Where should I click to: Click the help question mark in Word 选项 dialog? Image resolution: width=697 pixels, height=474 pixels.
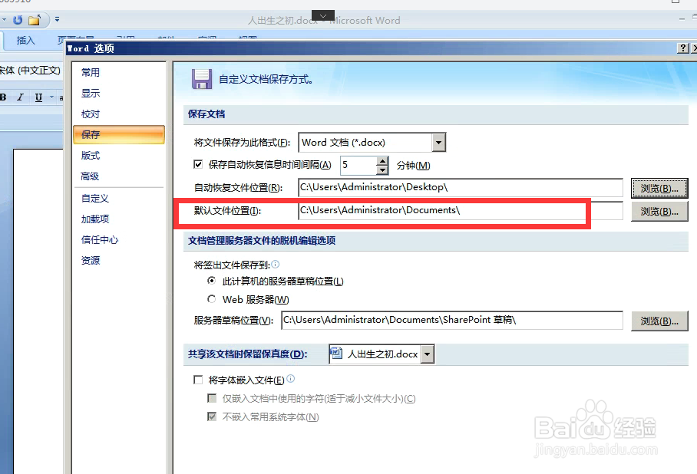coord(682,48)
